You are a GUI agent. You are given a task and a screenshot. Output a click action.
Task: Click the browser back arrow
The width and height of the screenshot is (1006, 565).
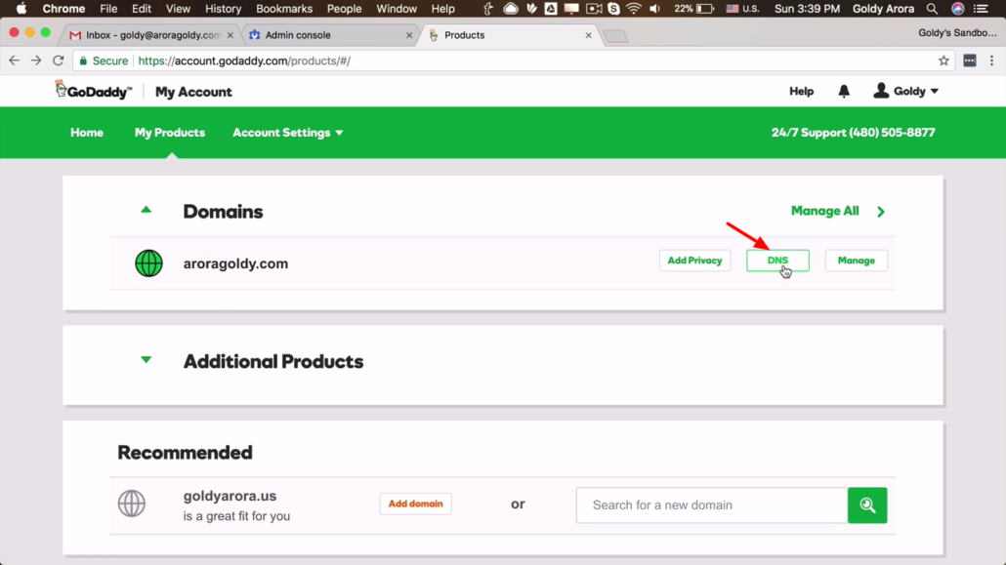point(14,61)
